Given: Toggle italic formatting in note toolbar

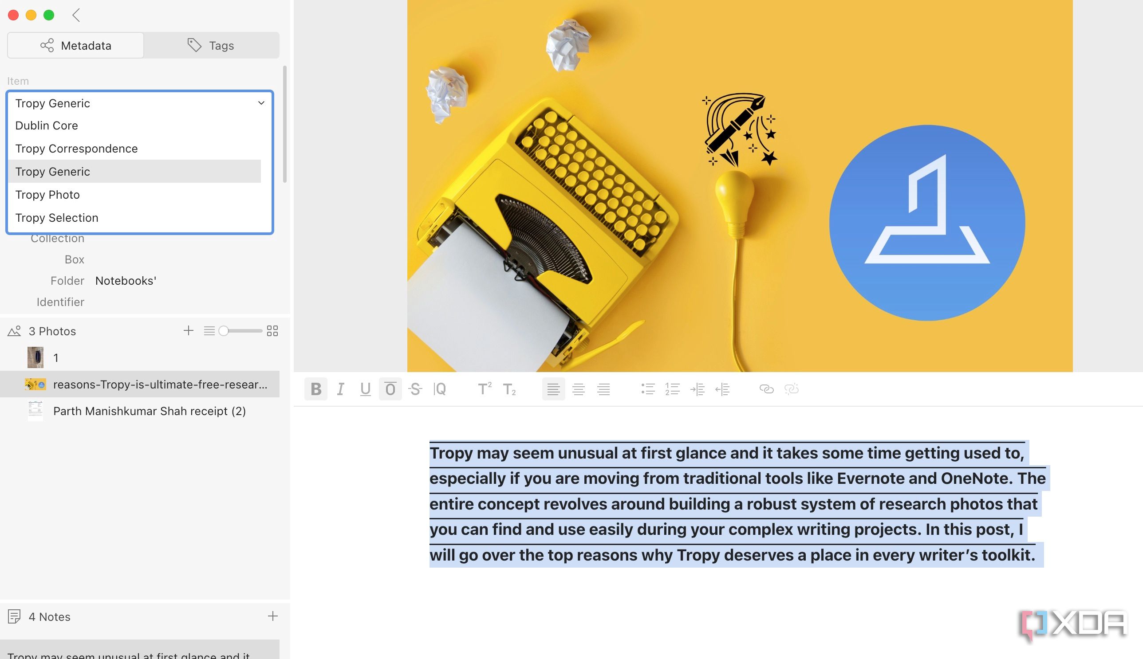Looking at the screenshot, I should tap(340, 389).
